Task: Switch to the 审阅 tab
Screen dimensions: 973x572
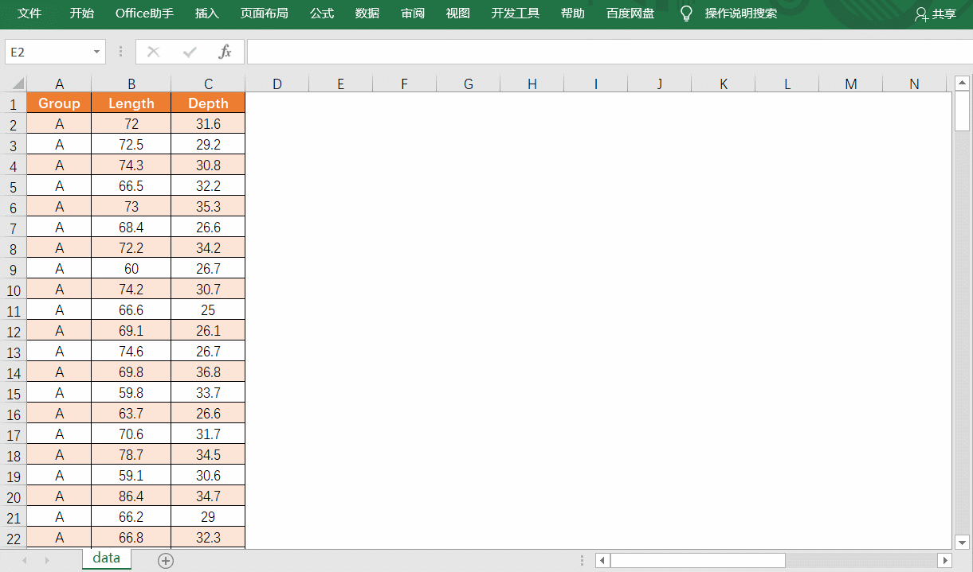Action: (413, 14)
